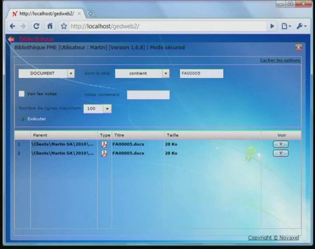Screen dimensions: 315x249
Task: Click the Go play arrow in address bar
Action: [272, 26]
